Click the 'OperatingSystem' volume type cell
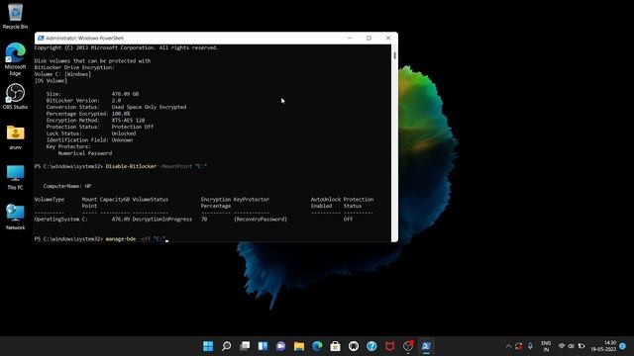Image resolution: width=634 pixels, height=356 pixels. pyautogui.click(x=57, y=220)
